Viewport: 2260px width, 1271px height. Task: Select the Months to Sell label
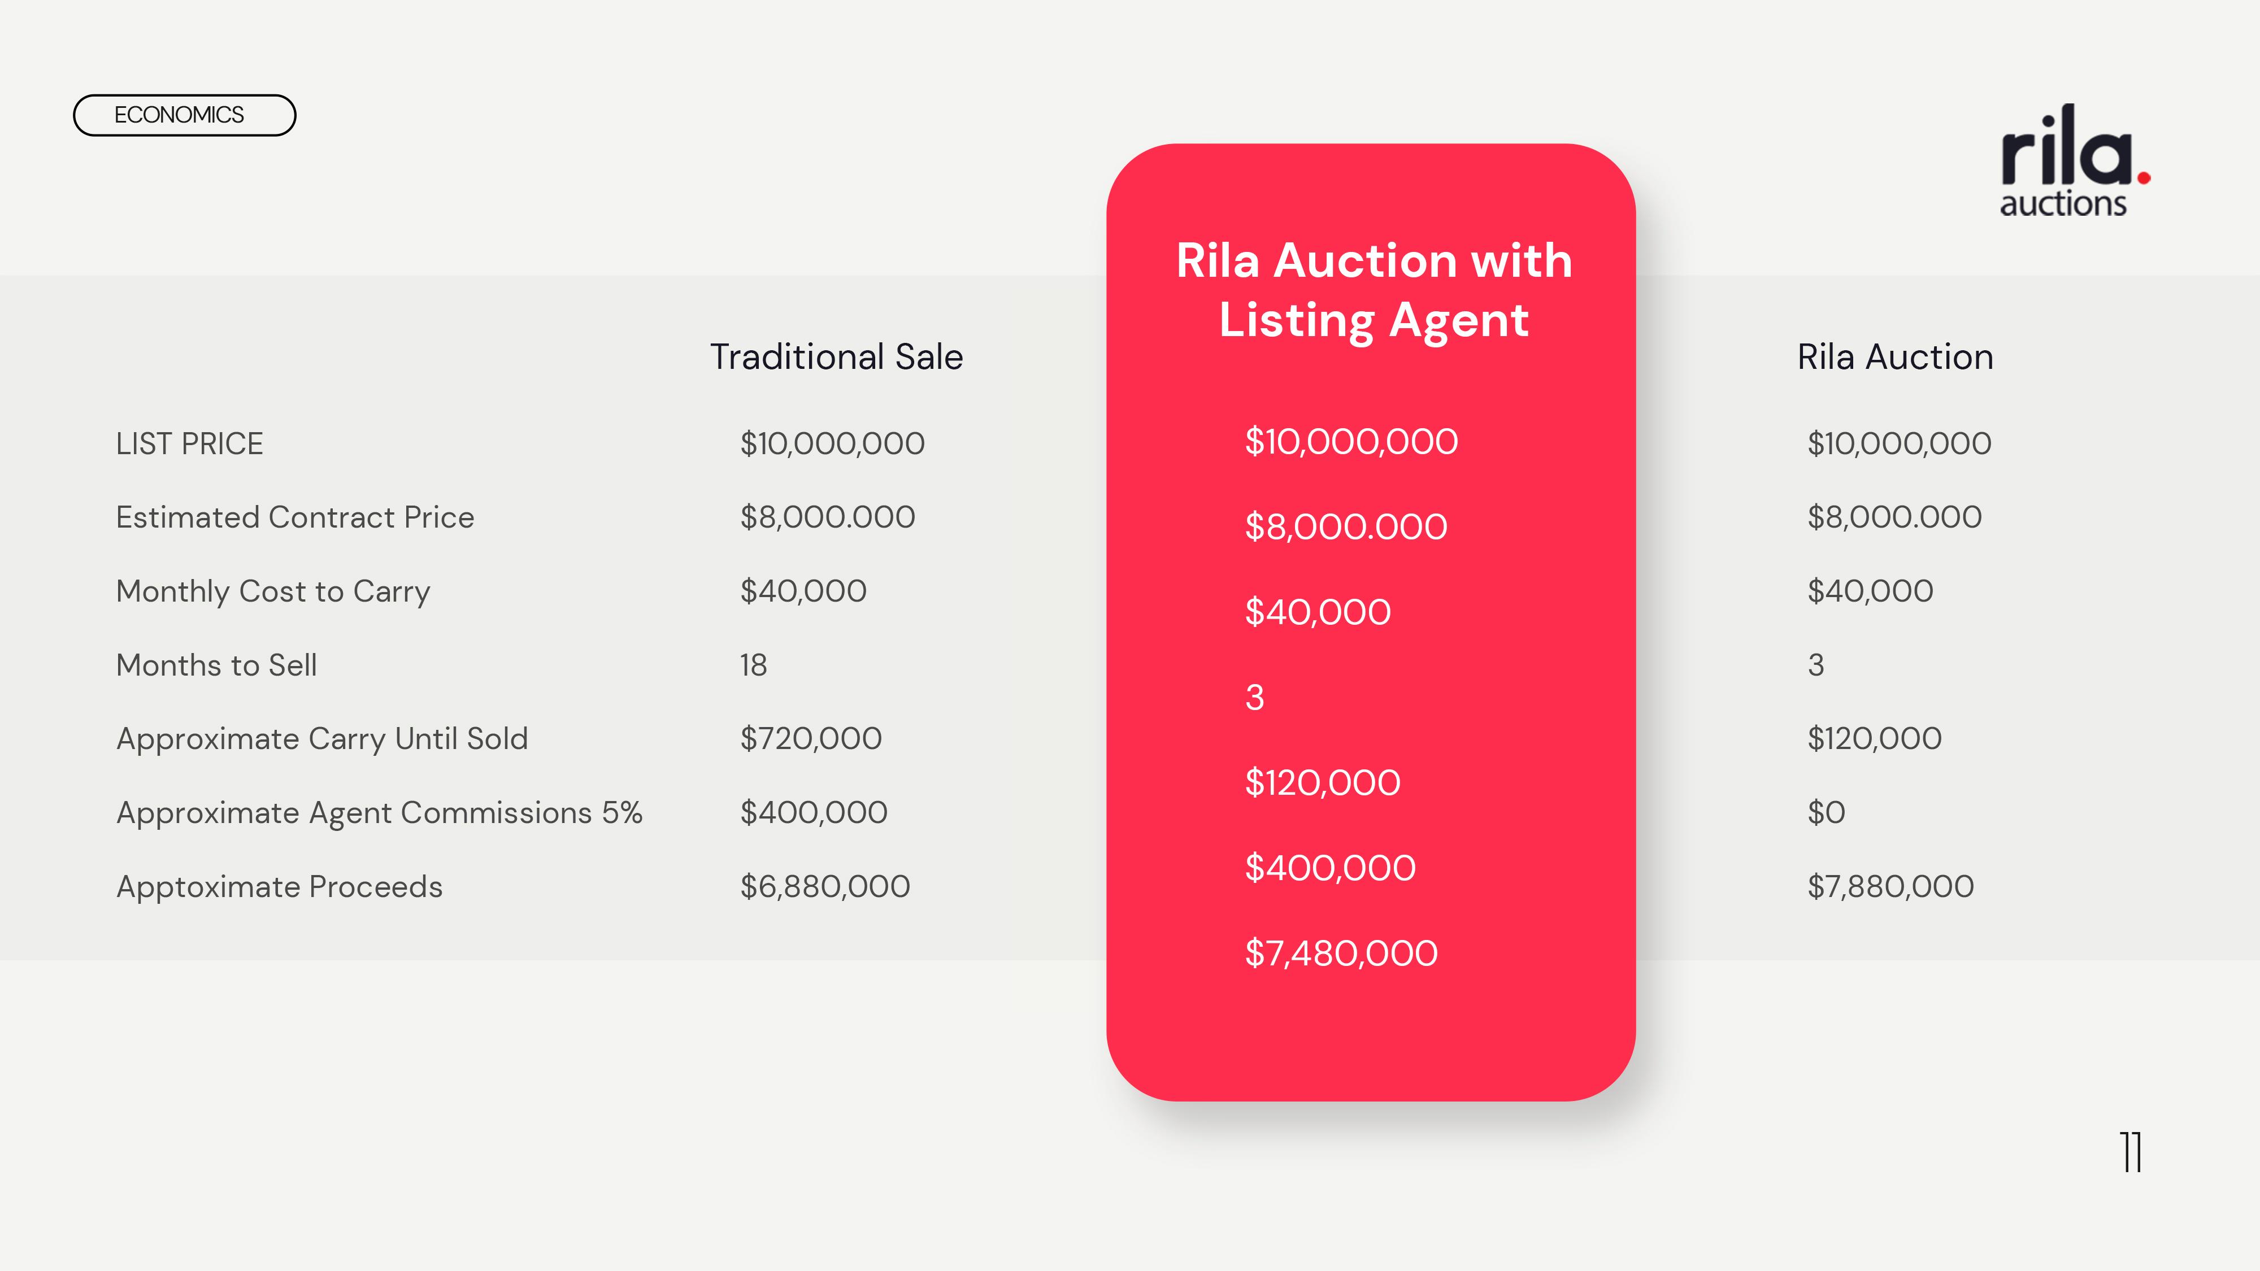click(216, 665)
